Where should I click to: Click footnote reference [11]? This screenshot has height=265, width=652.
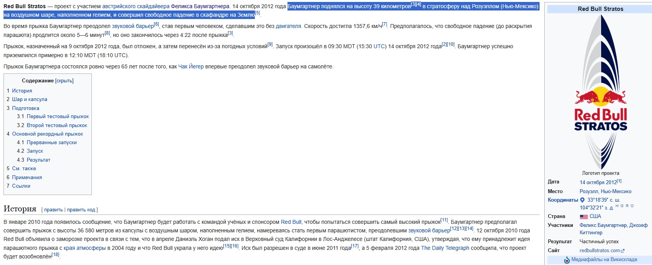coord(444,220)
